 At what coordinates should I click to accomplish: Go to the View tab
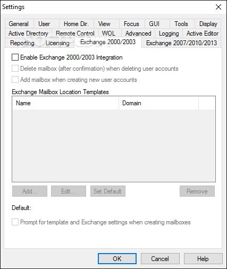click(106, 24)
